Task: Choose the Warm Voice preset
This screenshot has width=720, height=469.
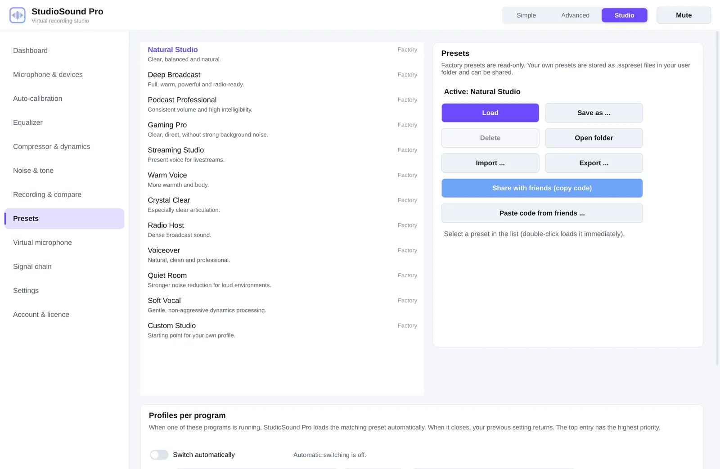Action: click(282, 180)
